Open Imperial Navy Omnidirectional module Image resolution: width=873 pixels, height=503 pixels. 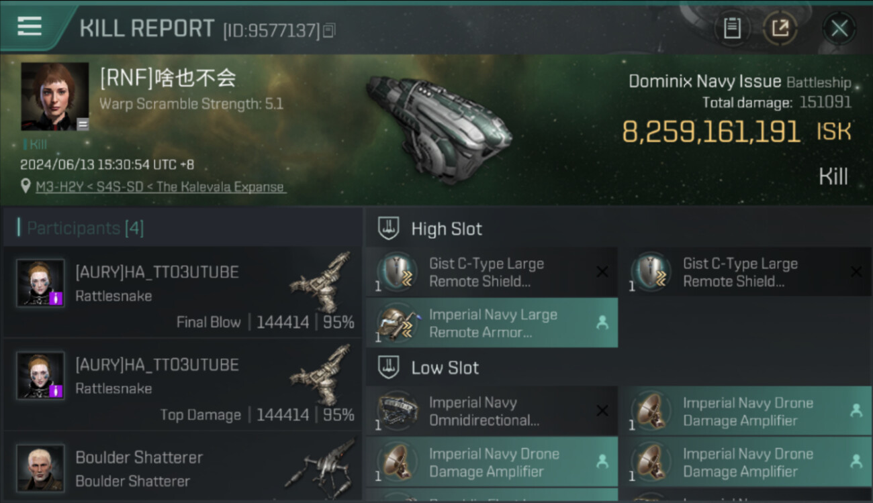tap(491, 411)
